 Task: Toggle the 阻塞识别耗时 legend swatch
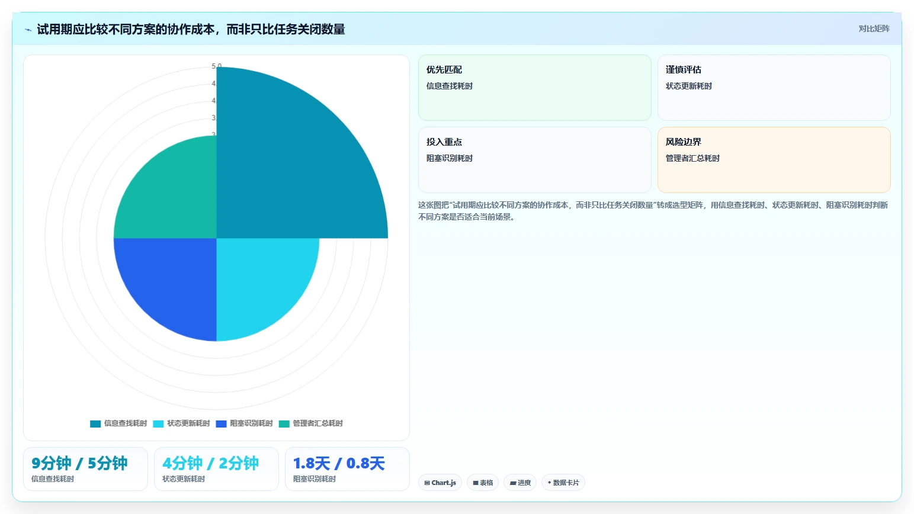click(x=222, y=423)
